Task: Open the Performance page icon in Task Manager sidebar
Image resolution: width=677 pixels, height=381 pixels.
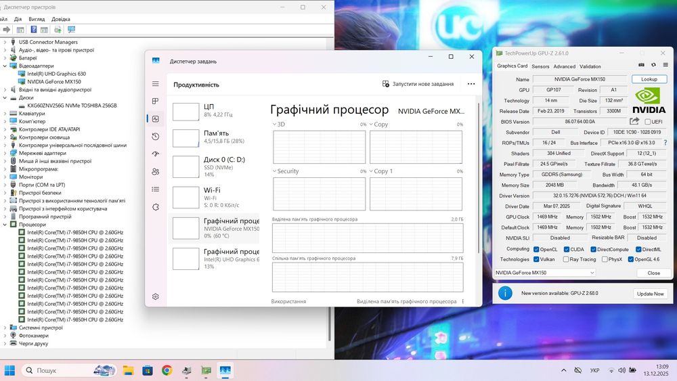Action: tap(156, 118)
